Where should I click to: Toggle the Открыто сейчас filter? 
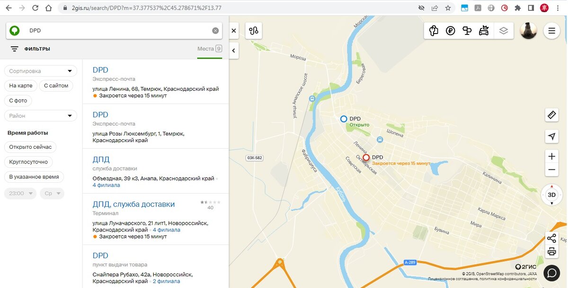pos(30,147)
